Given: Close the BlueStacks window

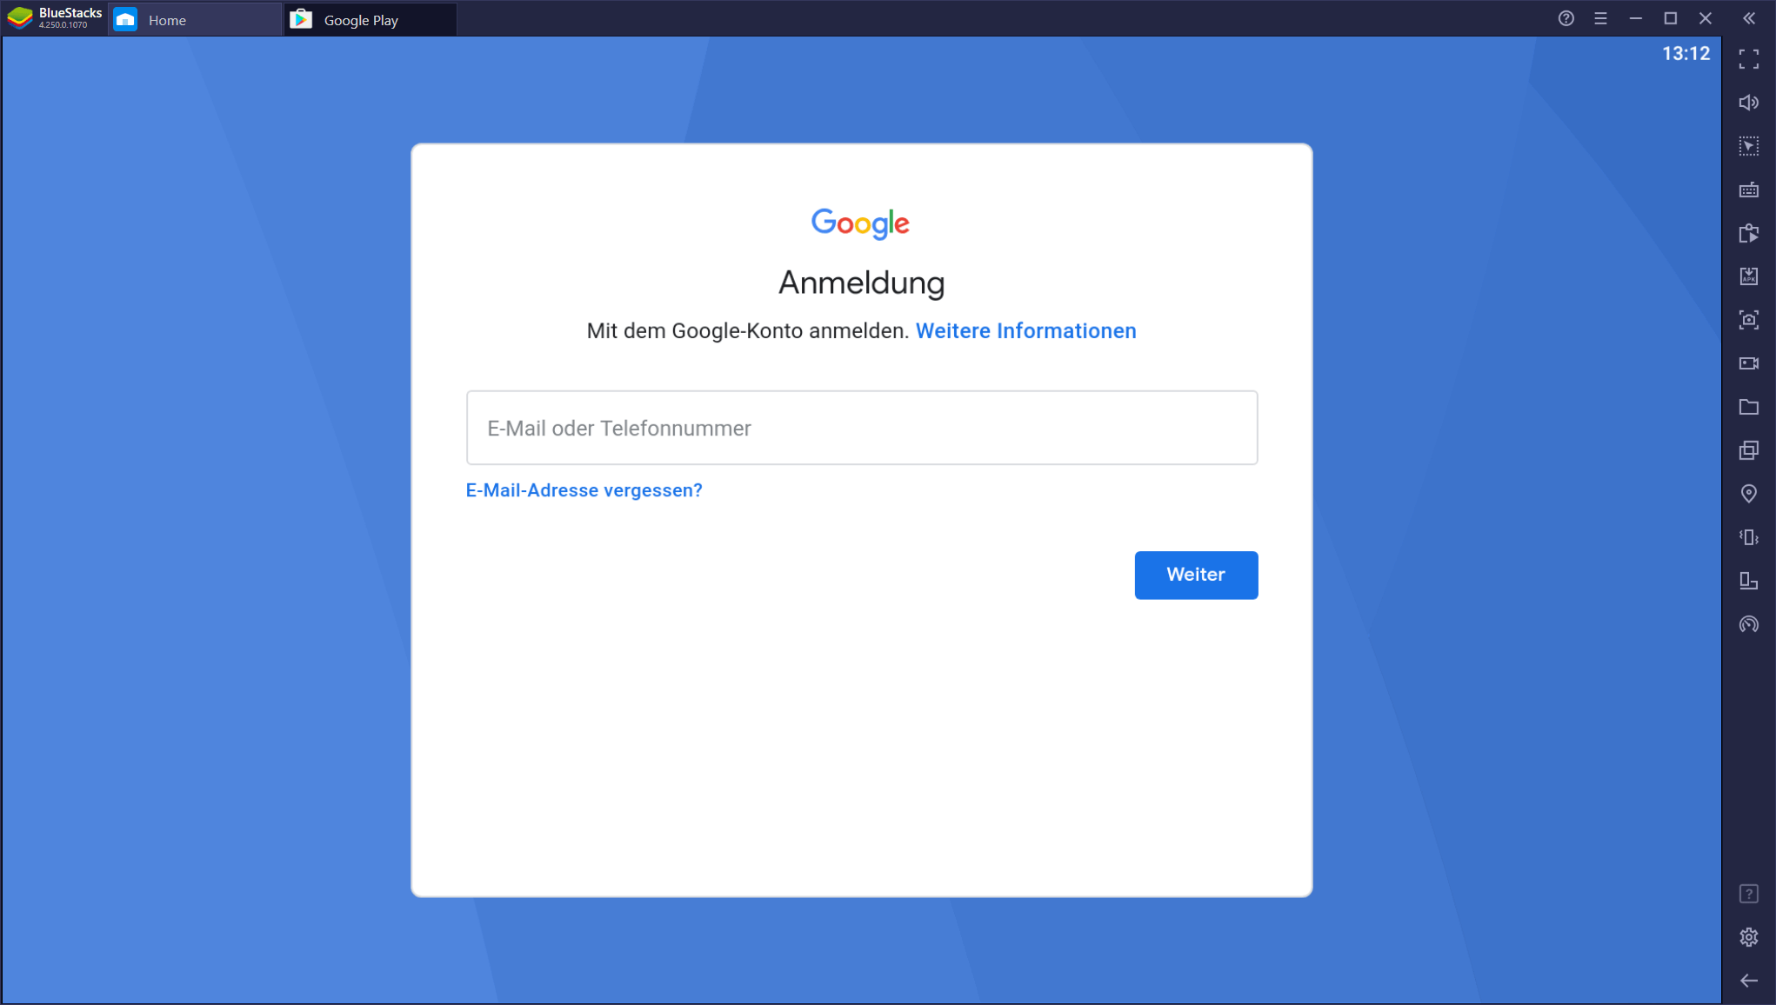Looking at the screenshot, I should coord(1705,18).
